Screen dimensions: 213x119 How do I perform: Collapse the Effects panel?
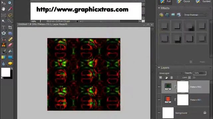pyautogui.click(x=159, y=8)
